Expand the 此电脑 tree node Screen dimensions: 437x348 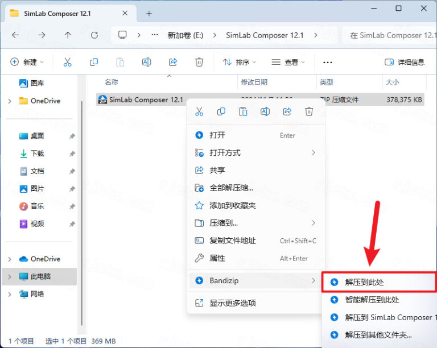click(10, 276)
